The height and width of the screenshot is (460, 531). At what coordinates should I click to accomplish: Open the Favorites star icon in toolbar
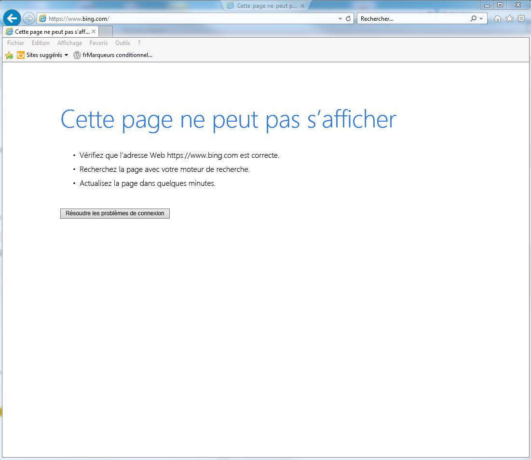click(509, 18)
